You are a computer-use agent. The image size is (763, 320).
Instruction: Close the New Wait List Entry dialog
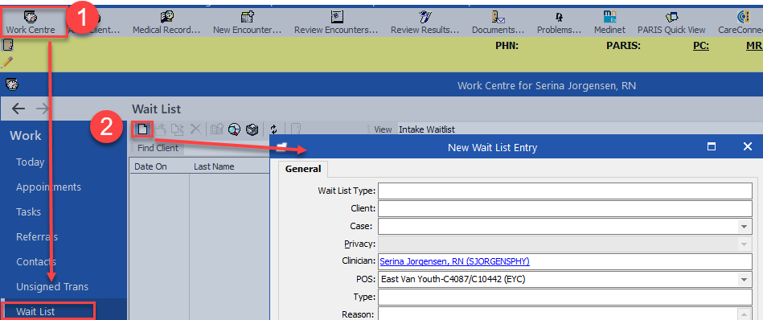(x=748, y=147)
